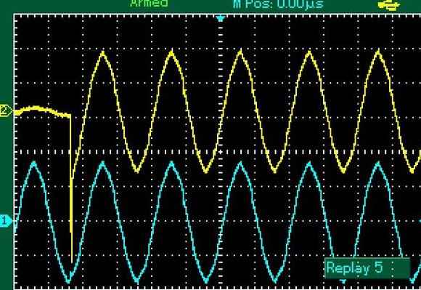The height and width of the screenshot is (290, 421).
Task: Click the yellow USB connection icon
Action: coord(389,5)
